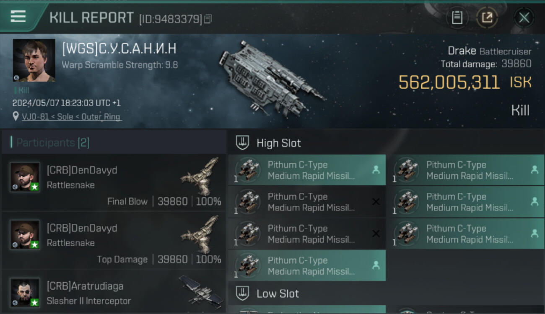Viewport: 545px width, 314px height.
Task: Click the Low Slot section icon
Action: [x=242, y=293]
